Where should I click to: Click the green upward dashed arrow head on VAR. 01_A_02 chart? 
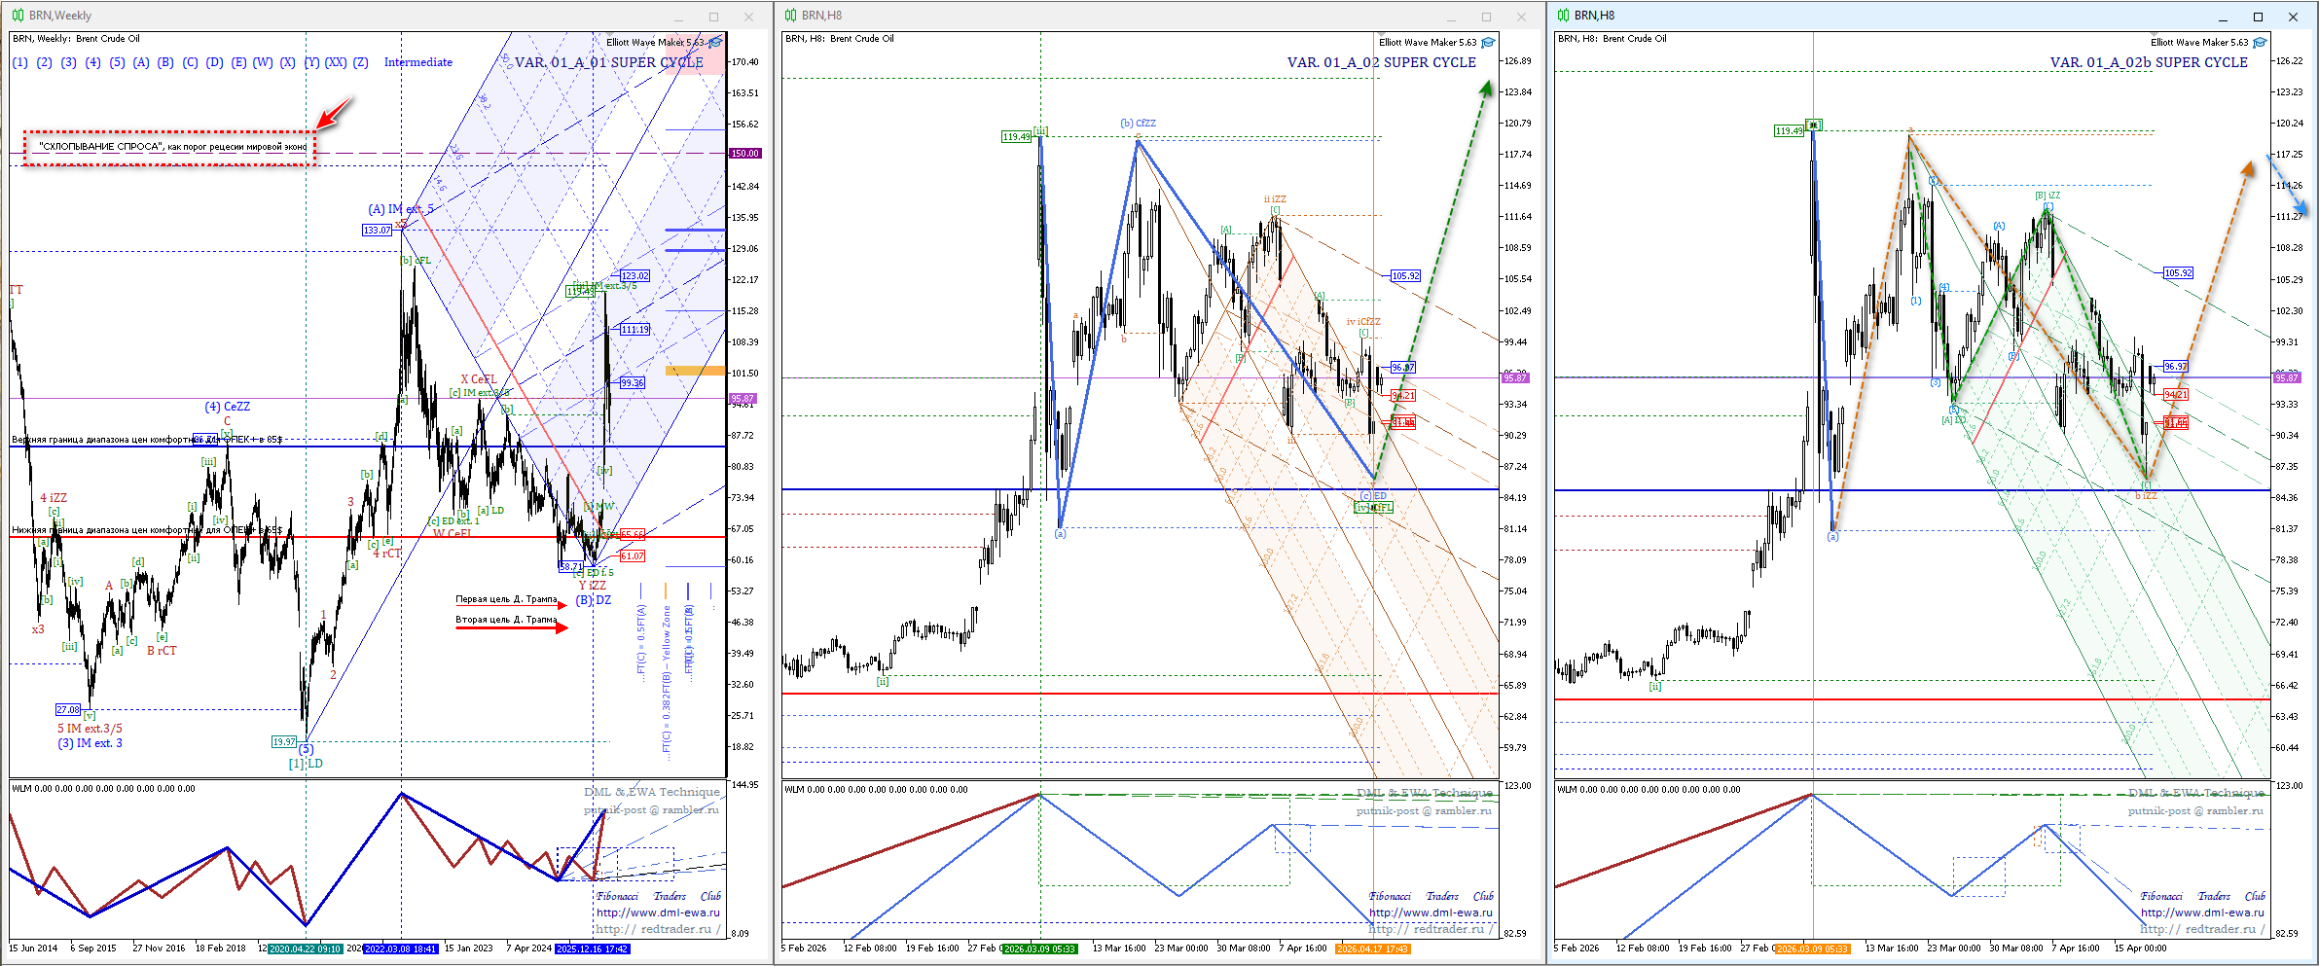click(x=1486, y=89)
